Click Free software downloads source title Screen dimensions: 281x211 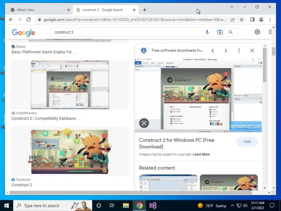178,51
